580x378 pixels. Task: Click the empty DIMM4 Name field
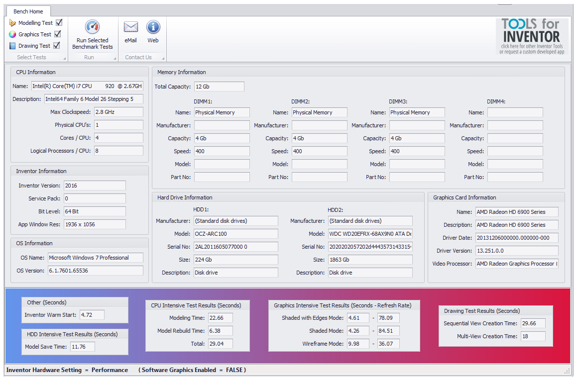pos(515,112)
